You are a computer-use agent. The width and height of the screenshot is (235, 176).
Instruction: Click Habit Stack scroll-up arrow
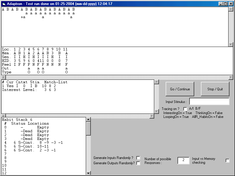pyautogui.click(x=88, y=119)
